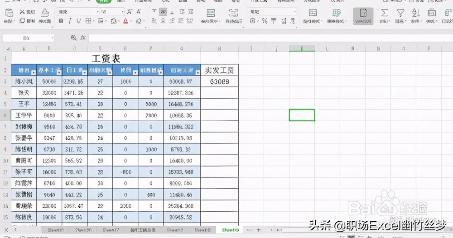Open filter dropdown on 姓名 header
This screenshot has height=238, width=453.
(34, 73)
